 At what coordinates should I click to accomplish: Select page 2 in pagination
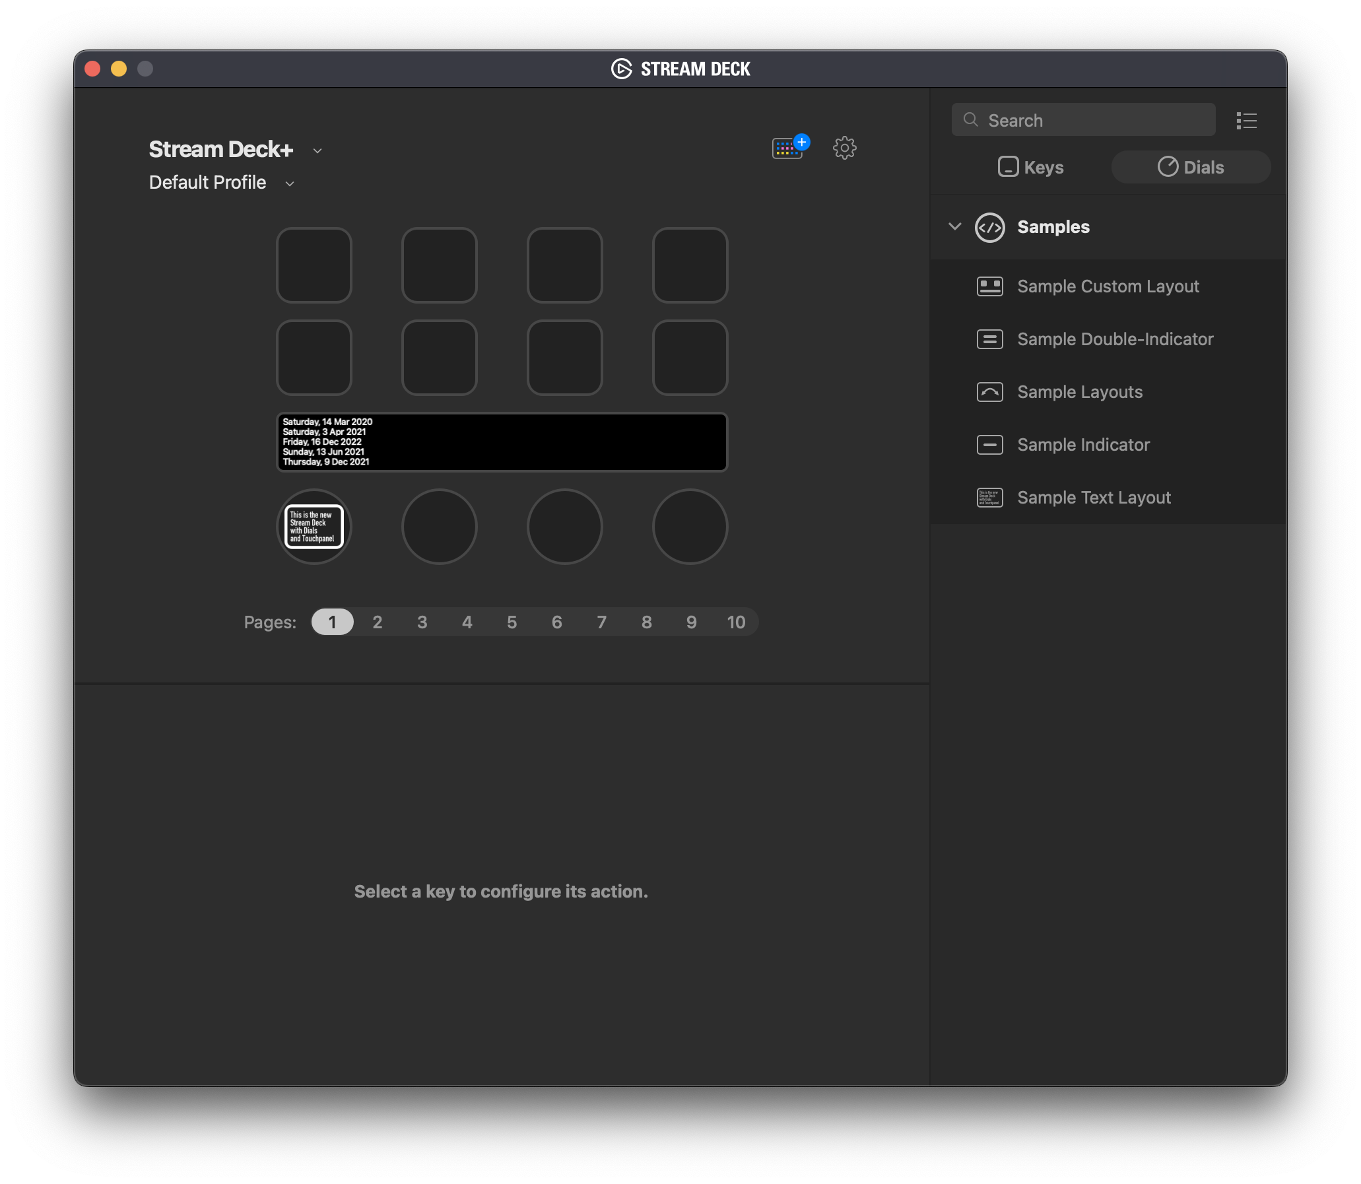(376, 622)
